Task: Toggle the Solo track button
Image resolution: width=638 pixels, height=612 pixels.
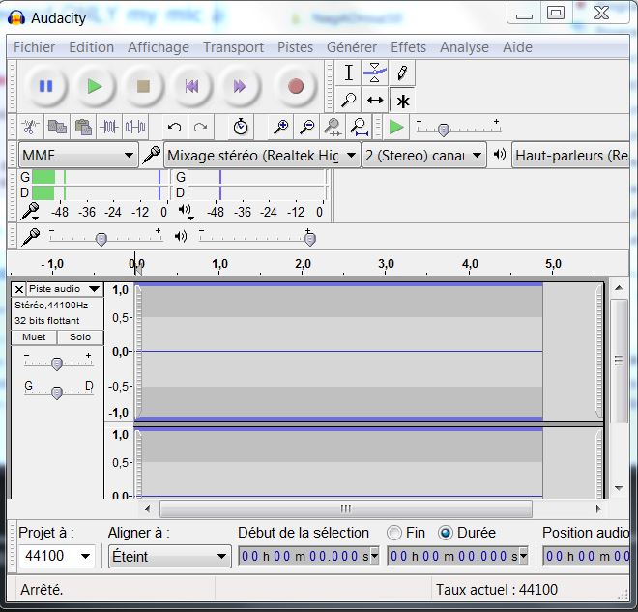Action: click(80, 337)
